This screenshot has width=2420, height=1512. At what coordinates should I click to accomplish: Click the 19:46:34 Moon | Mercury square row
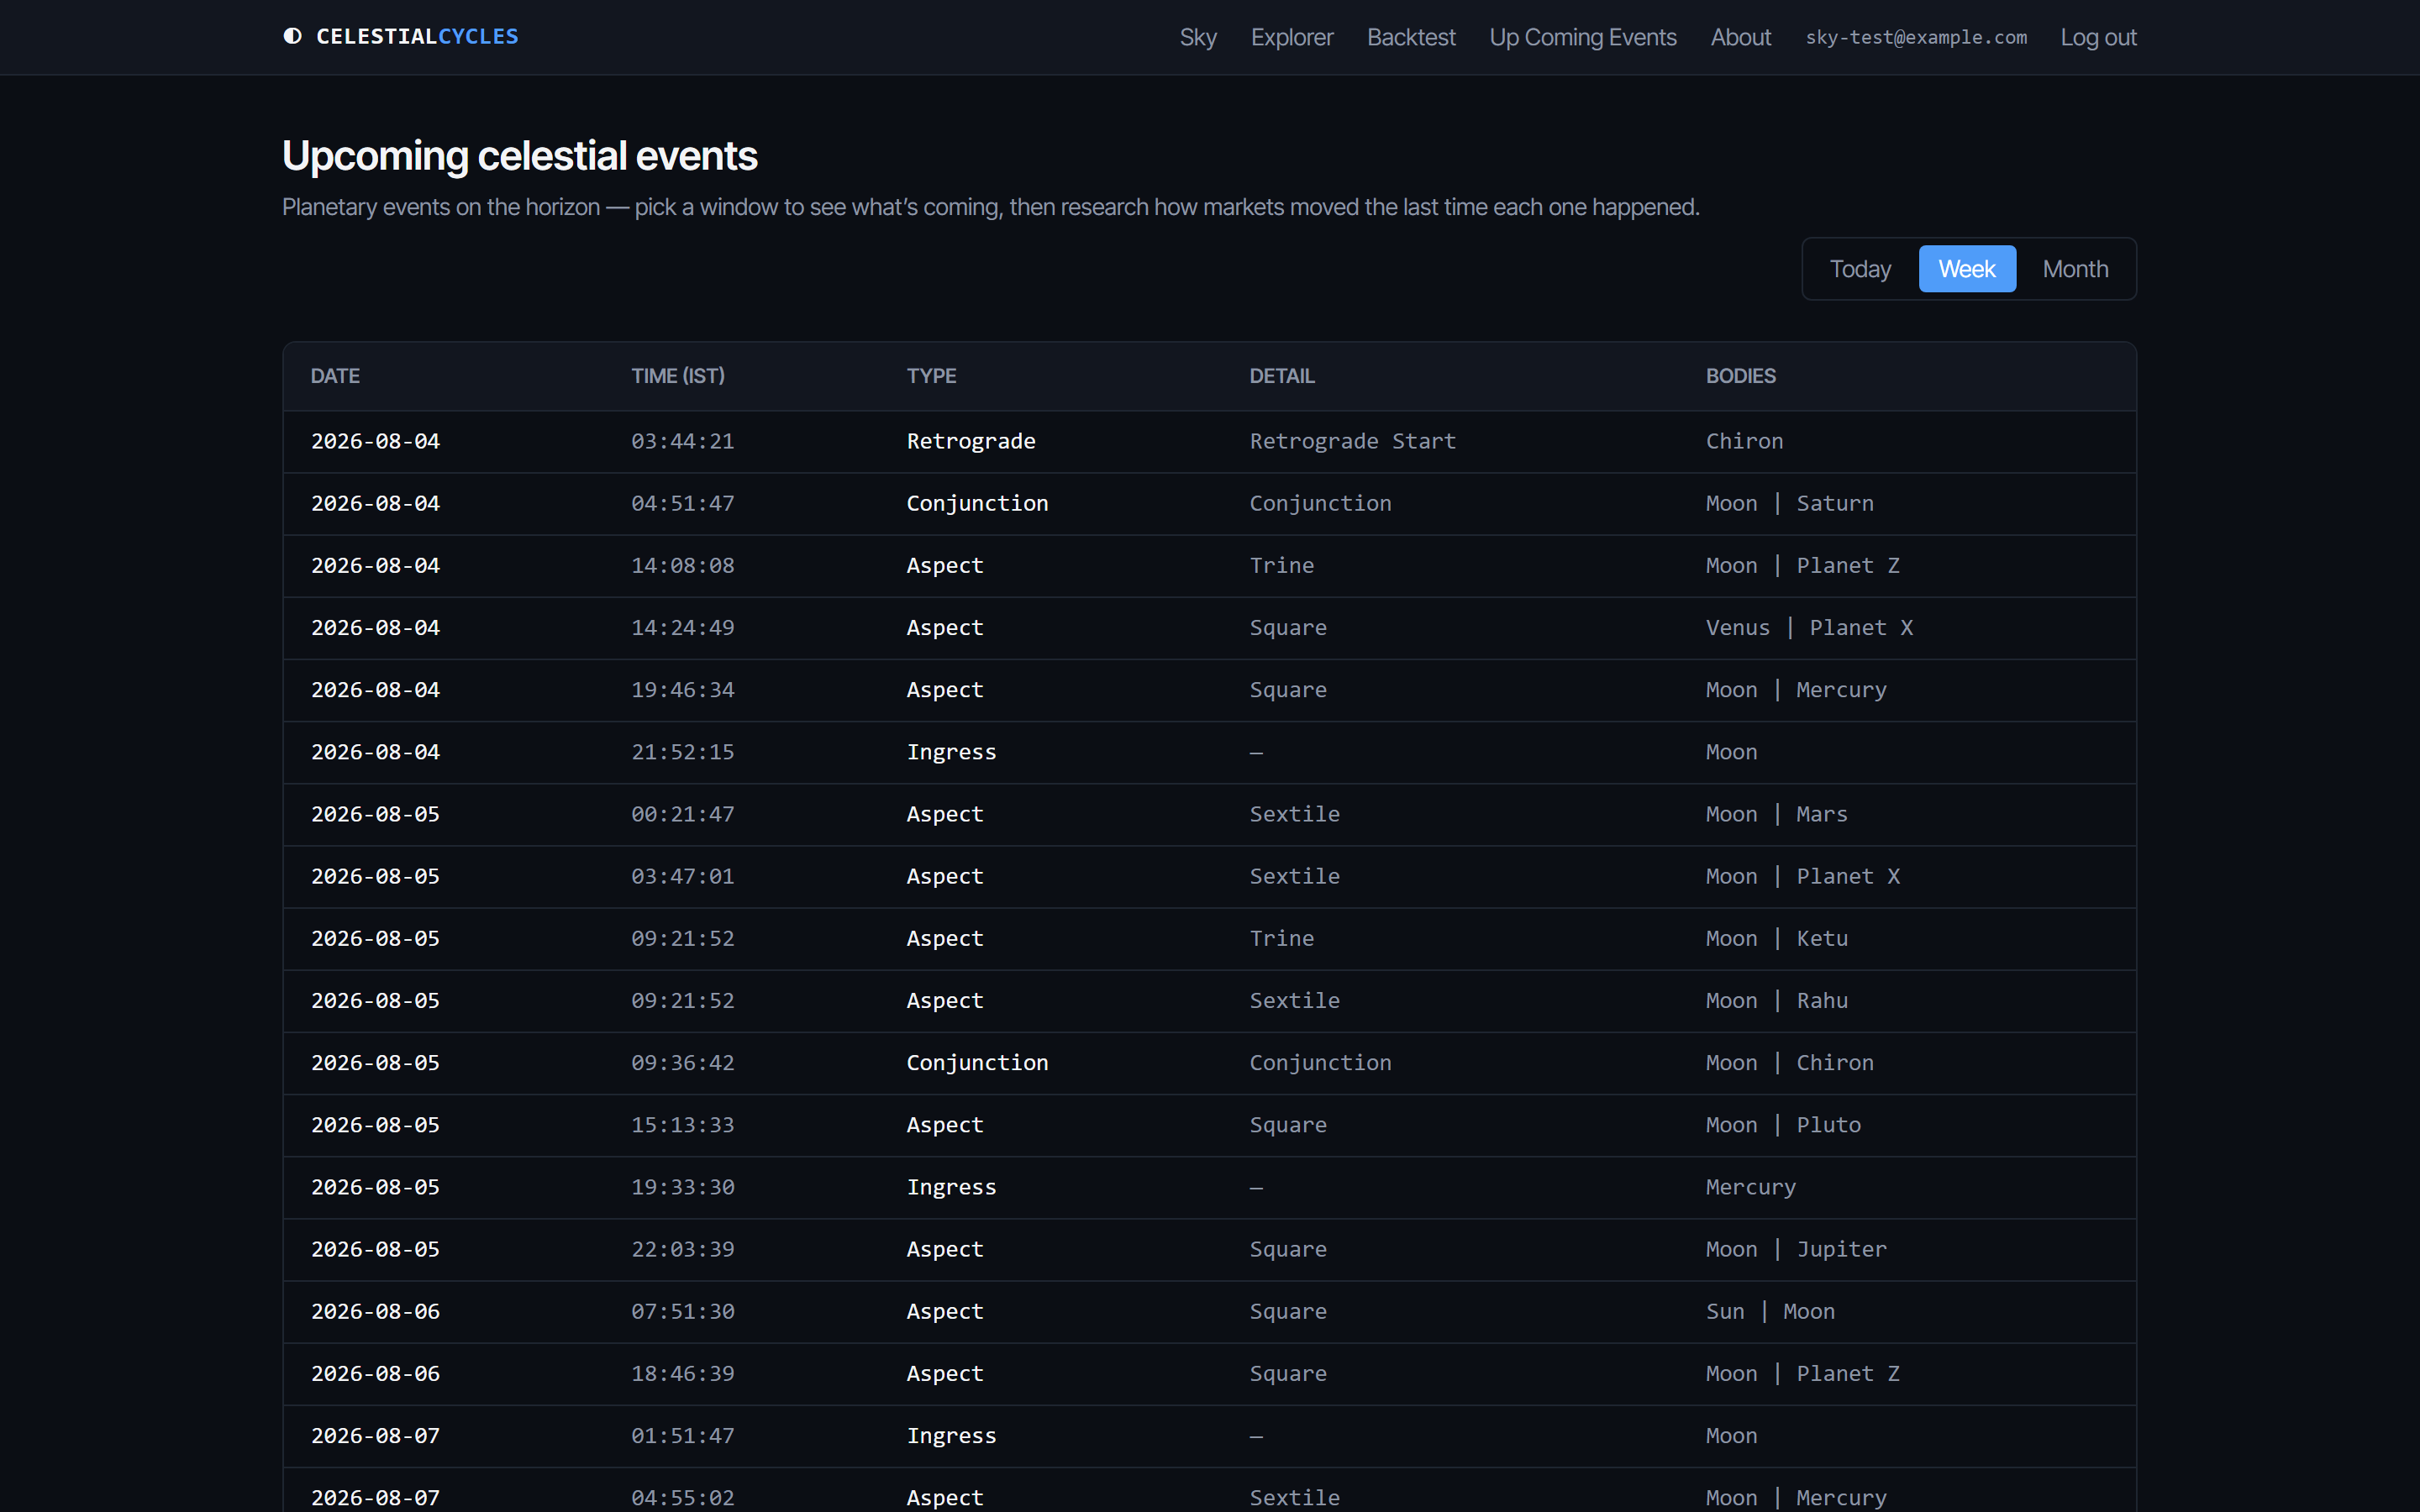click(x=1209, y=690)
